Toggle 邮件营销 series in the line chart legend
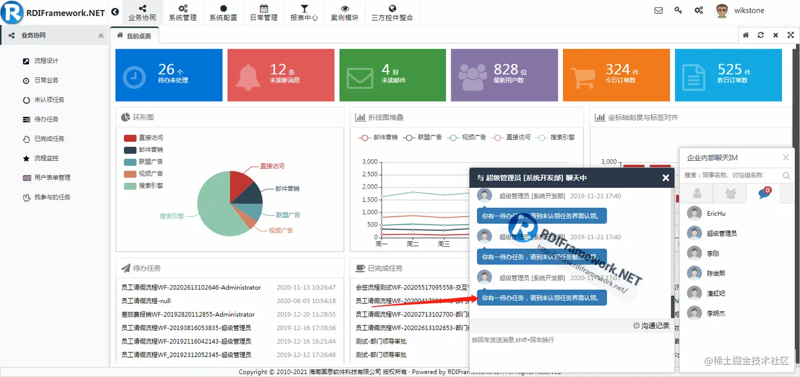 378,137
